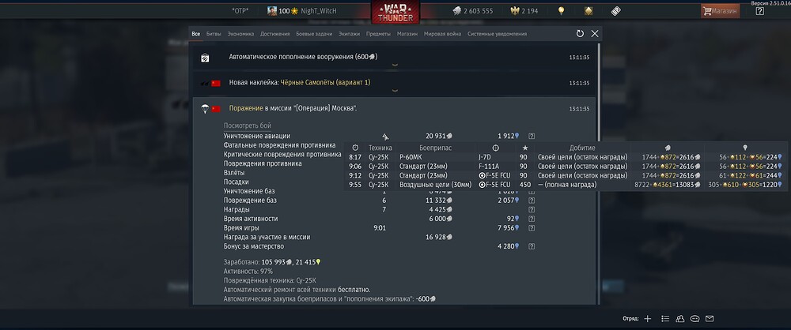Screen dimensions: 791x330
Task: Add squad member with the plus icon
Action: coord(648,318)
